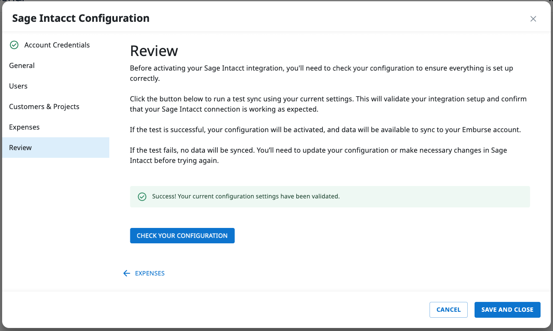Run Check Your Configuration test
553x331 pixels.
tap(182, 236)
